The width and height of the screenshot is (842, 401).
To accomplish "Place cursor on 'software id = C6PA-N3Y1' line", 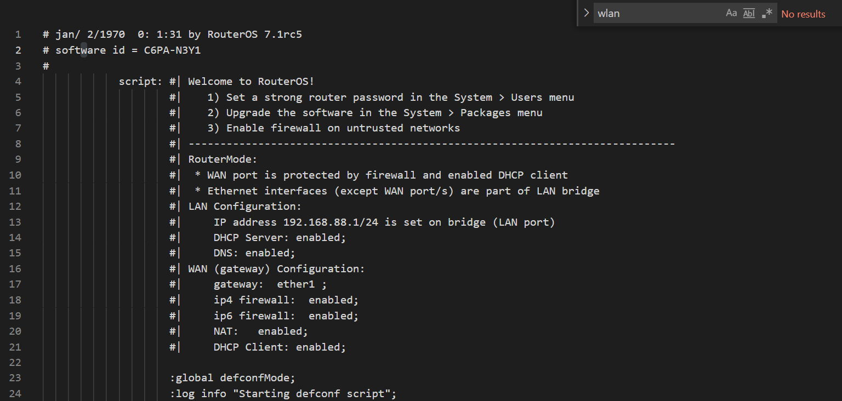I will point(126,50).
